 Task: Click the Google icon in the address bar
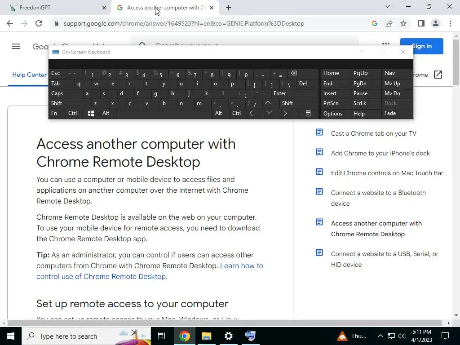pyautogui.click(x=374, y=23)
